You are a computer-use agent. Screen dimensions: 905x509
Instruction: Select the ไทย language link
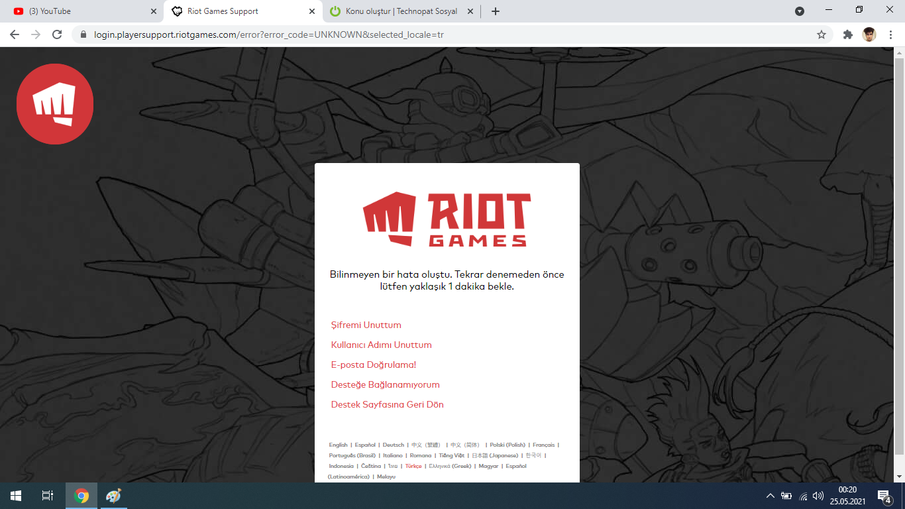pos(393,467)
